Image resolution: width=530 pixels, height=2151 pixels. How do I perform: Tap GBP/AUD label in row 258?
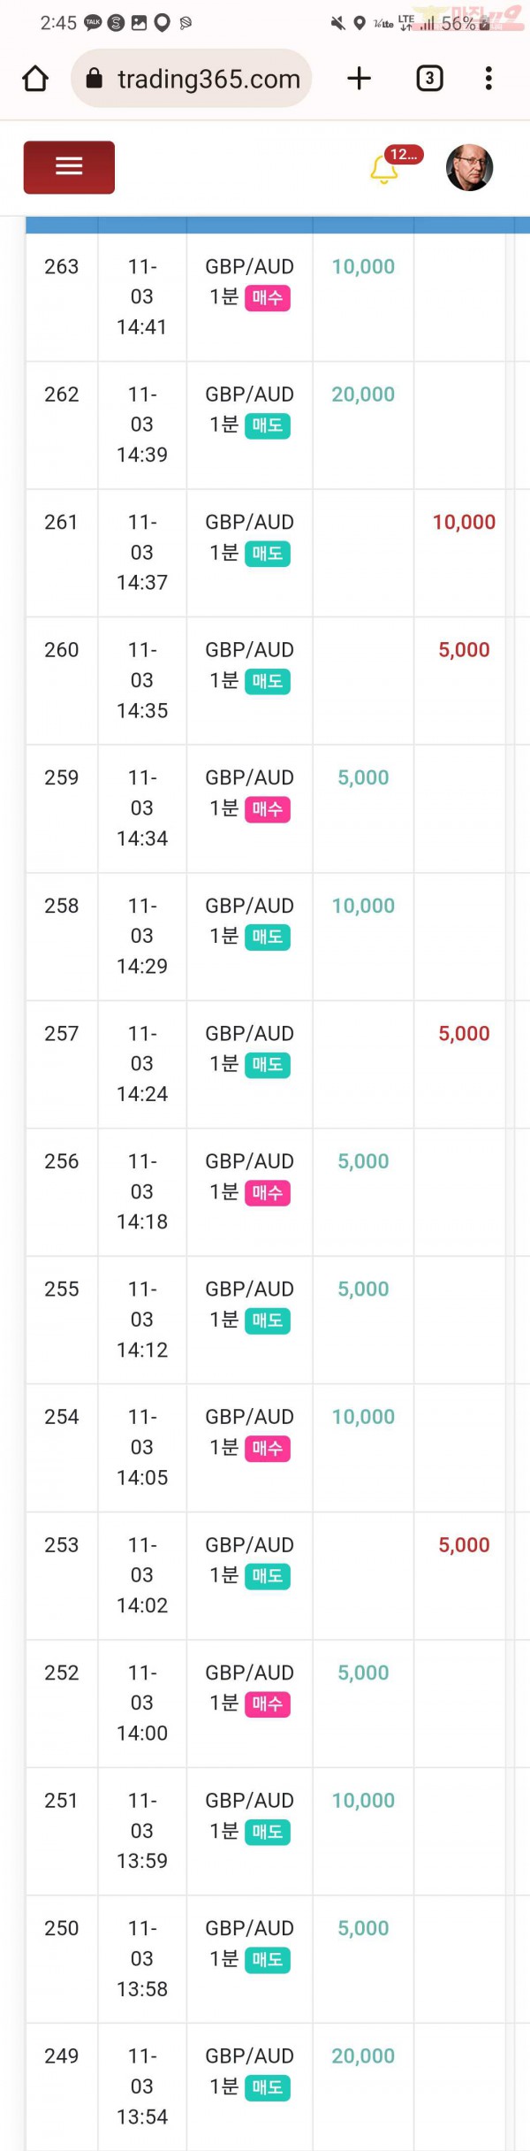tap(250, 906)
